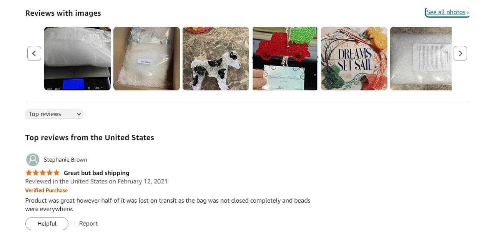The width and height of the screenshot is (487, 234).
Task: Open the Great but bad shipping review title
Action: coord(96,173)
